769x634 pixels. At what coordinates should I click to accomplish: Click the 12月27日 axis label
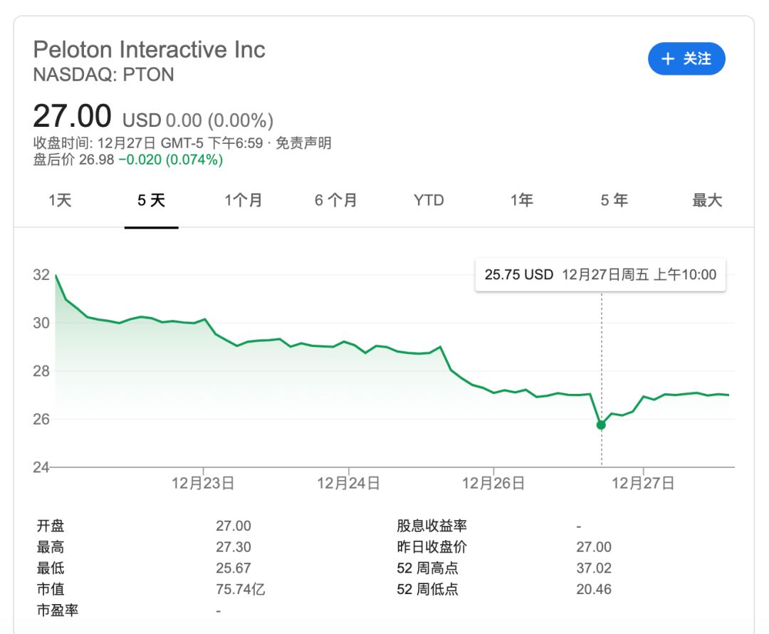coord(642,484)
